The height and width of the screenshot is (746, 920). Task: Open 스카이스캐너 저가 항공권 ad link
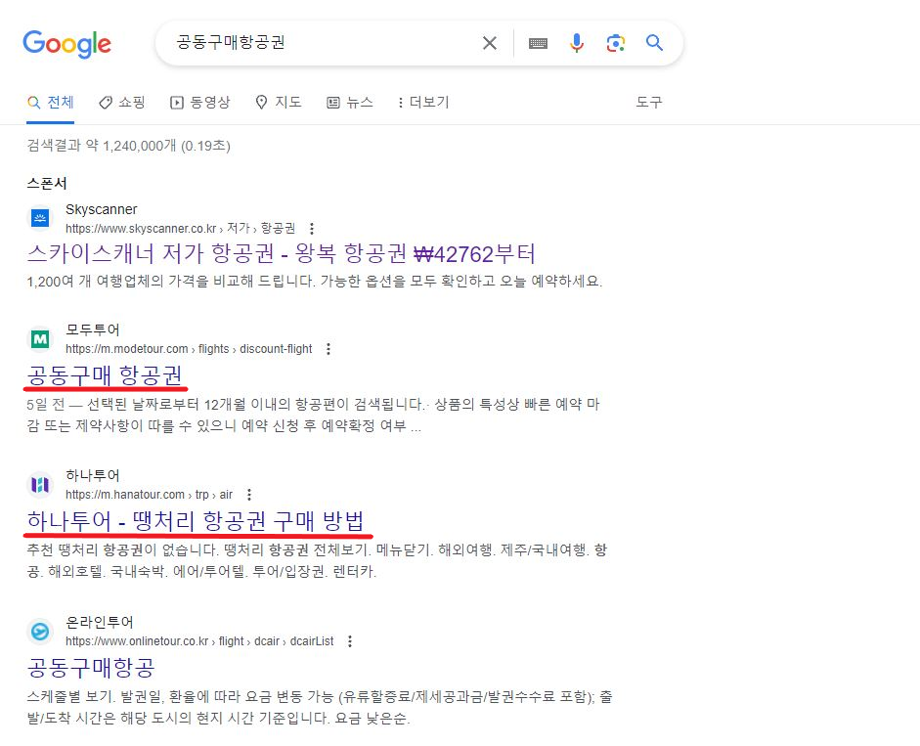click(281, 253)
